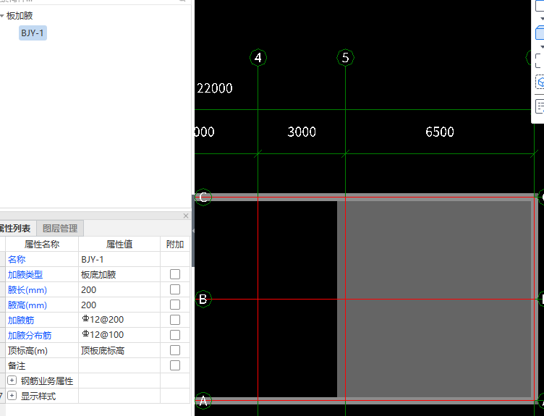
Task: Click axis bubble 4 on the canvas
Action: 258,58
